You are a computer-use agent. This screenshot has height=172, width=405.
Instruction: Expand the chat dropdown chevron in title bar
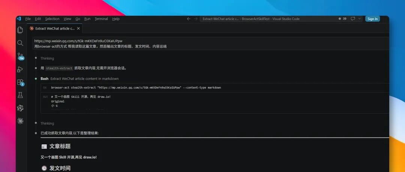(359, 19)
